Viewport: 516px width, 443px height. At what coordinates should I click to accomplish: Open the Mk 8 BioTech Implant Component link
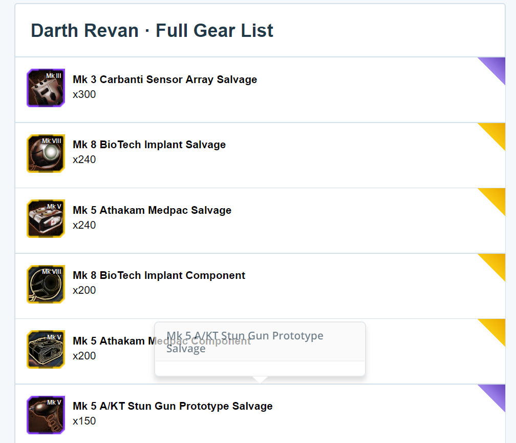click(159, 275)
